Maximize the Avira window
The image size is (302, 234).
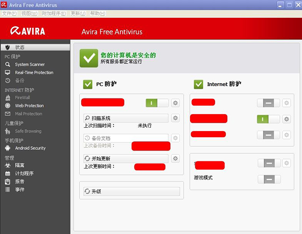tap(289, 5)
